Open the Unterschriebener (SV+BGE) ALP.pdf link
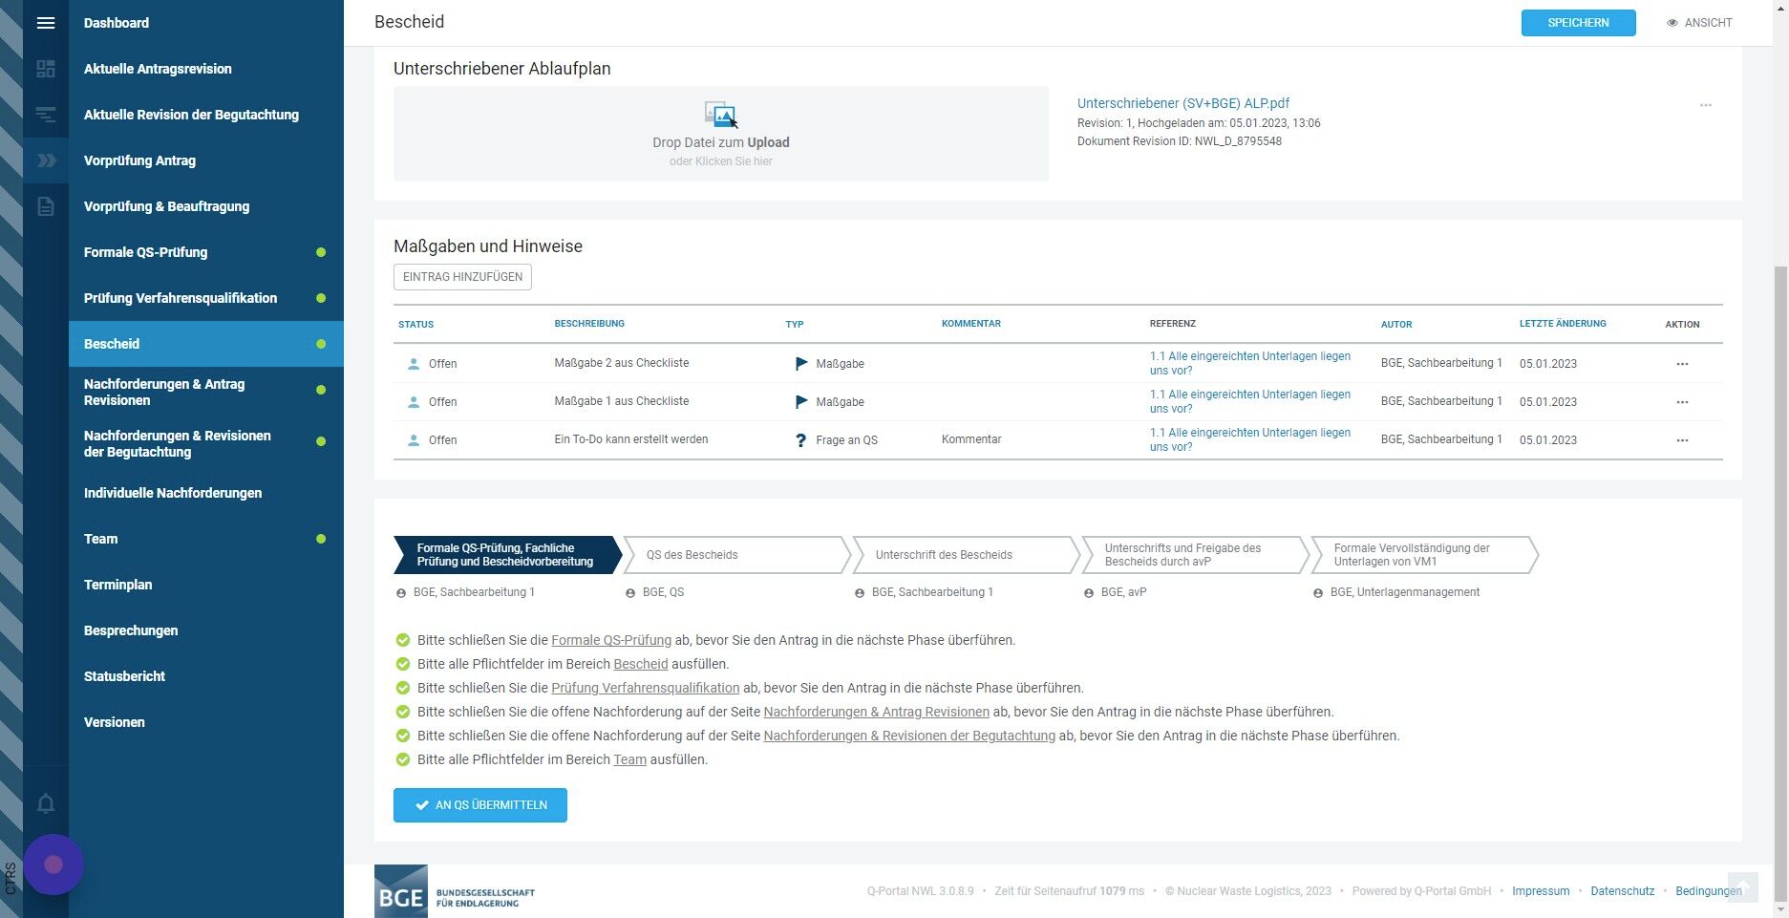1789x918 pixels. [x=1183, y=103]
